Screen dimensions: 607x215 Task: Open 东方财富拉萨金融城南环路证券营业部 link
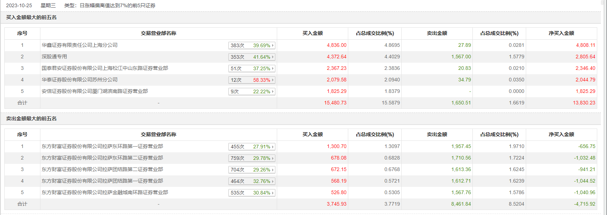105,192
